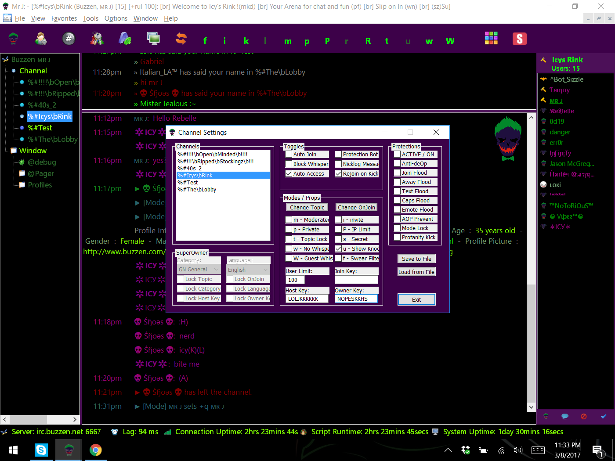Viewport: 615px width, 461px height.
Task: Enable the Auto Join checkbox
Action: [289, 155]
